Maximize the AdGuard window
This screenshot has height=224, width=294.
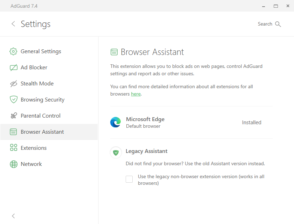[x=276, y=6]
